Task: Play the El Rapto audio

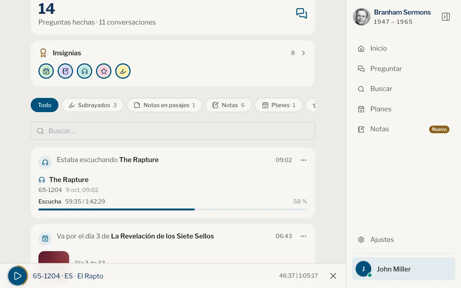Action: point(18,276)
